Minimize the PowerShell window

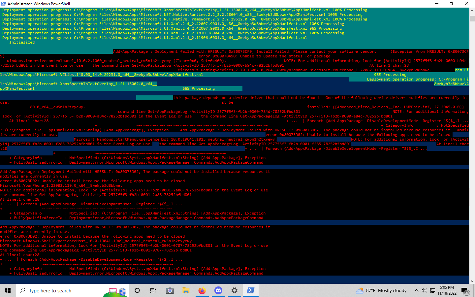[x=437, y=4]
